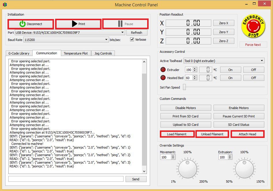Image resolution: width=273 pixels, height=191 pixels.
Task: Click the Set Fan Speed slider handle
Action: click(185, 87)
